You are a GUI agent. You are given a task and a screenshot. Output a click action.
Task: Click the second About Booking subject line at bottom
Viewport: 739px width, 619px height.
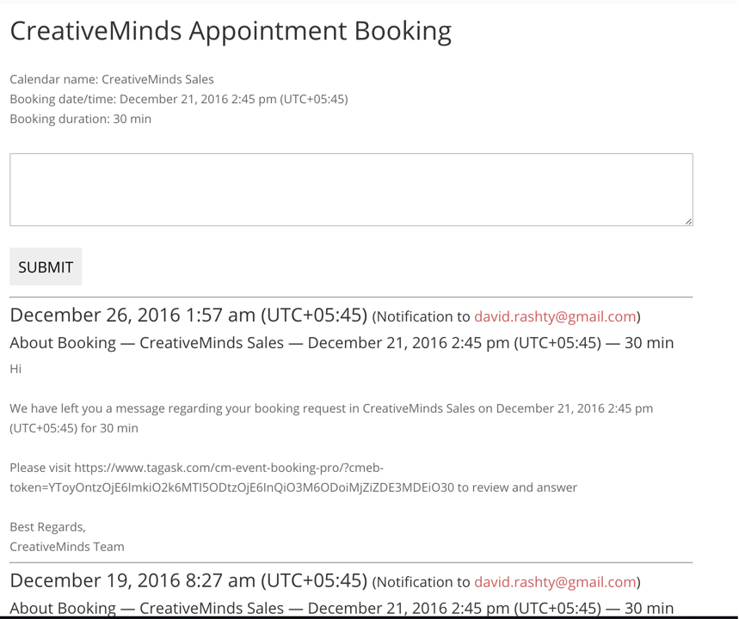click(x=342, y=608)
